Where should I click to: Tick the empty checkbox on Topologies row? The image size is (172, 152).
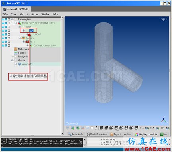click(x=9, y=19)
